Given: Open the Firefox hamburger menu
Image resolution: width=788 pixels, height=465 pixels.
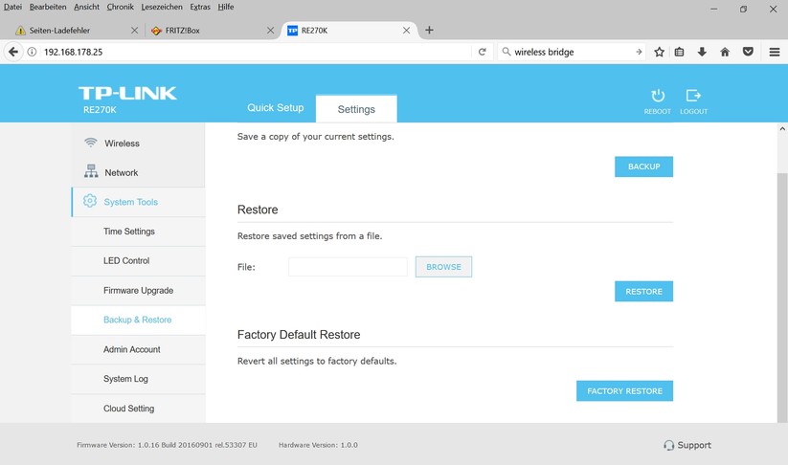Looking at the screenshot, I should pos(775,52).
